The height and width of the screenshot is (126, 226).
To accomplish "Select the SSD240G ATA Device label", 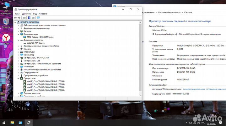I will [x=35, y=43].
